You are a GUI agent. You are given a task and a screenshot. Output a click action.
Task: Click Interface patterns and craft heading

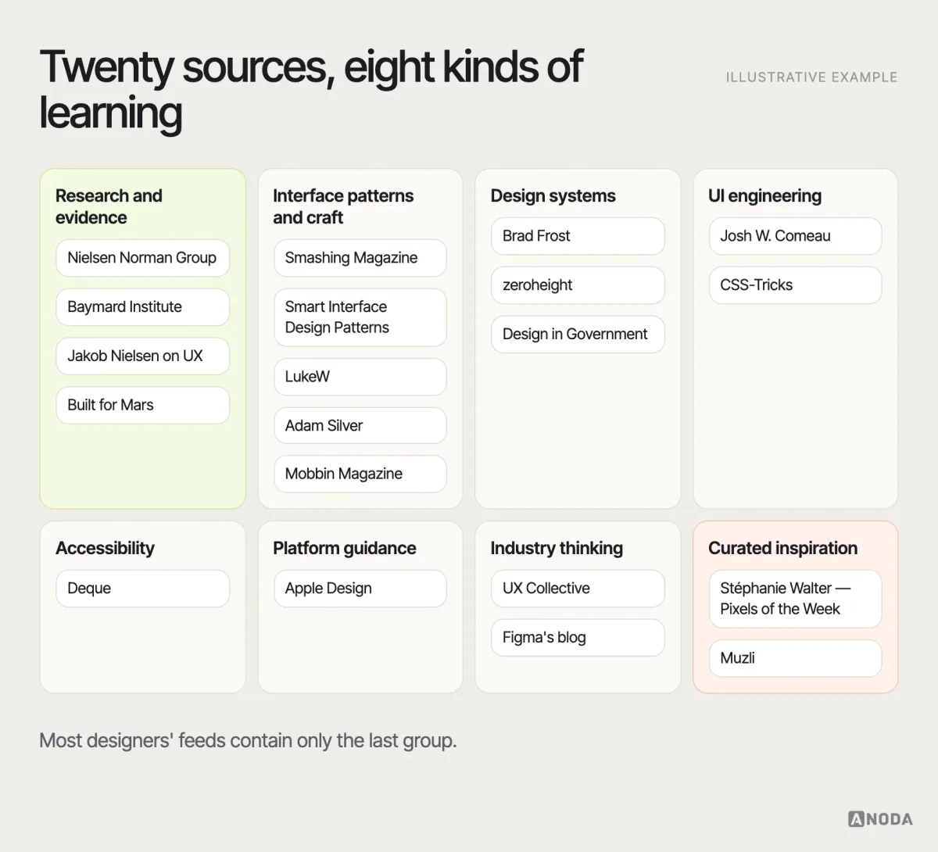pyautogui.click(x=343, y=206)
